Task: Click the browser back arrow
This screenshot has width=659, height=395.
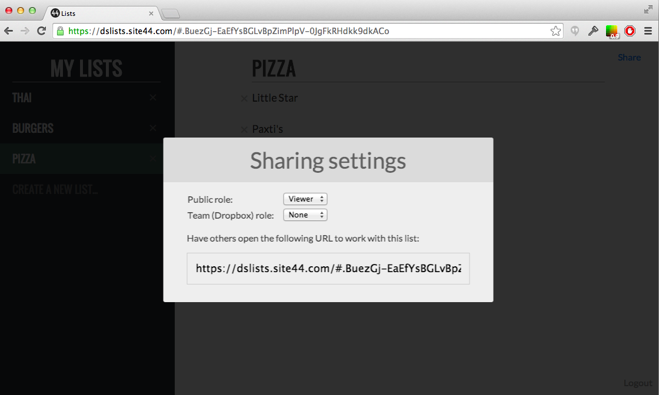Action: coord(8,31)
